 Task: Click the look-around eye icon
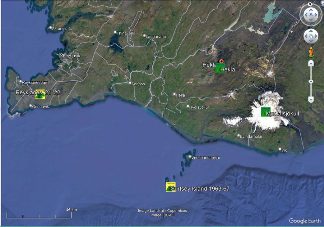click(x=311, y=15)
